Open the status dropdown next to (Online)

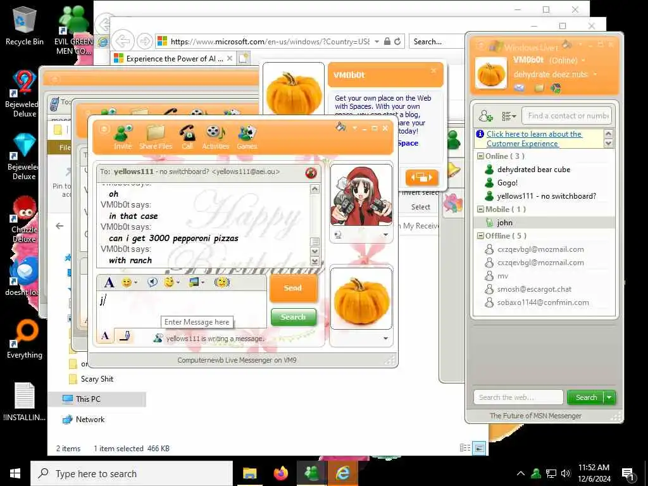tap(583, 60)
